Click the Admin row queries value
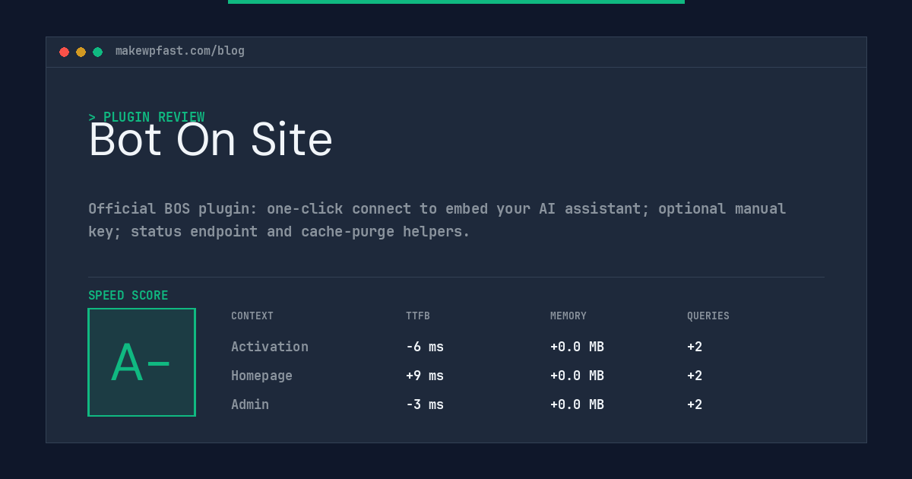 695,404
